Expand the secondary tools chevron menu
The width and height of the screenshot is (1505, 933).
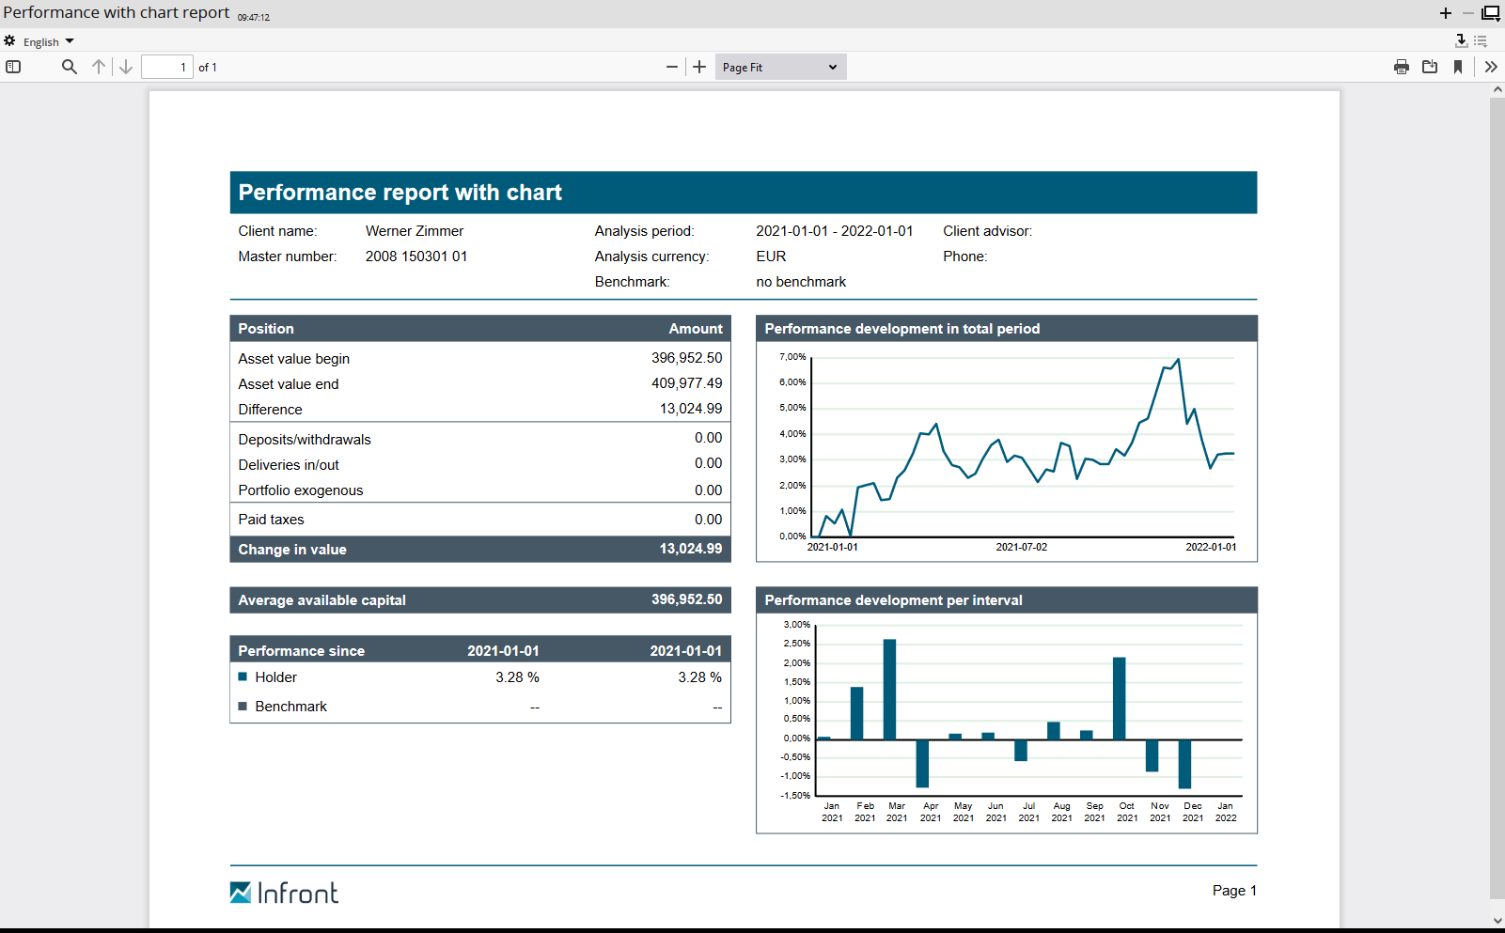(1490, 67)
